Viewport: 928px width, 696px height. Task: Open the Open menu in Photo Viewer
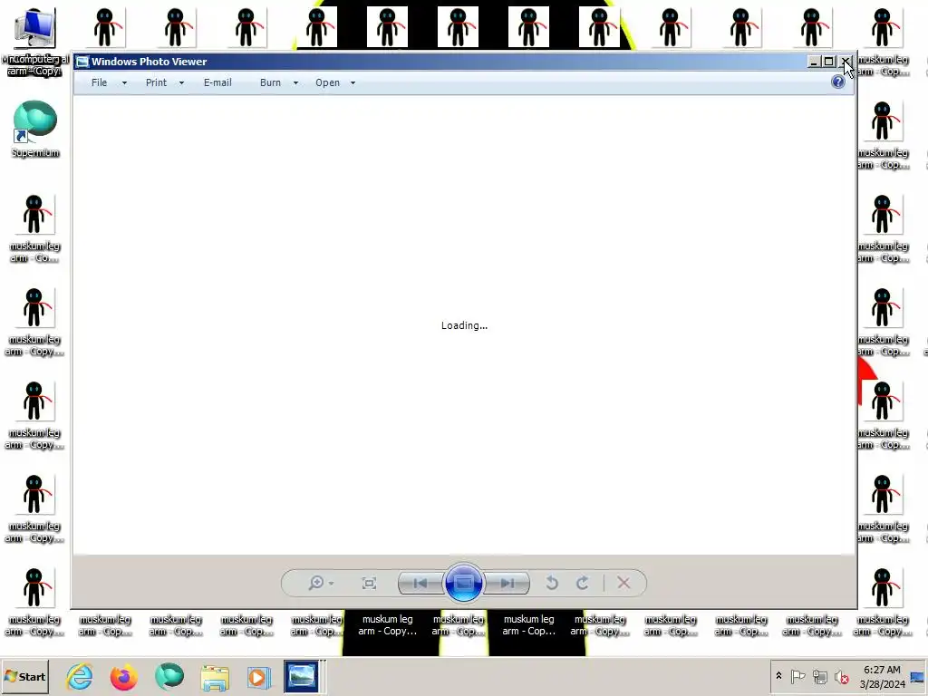[x=327, y=82]
